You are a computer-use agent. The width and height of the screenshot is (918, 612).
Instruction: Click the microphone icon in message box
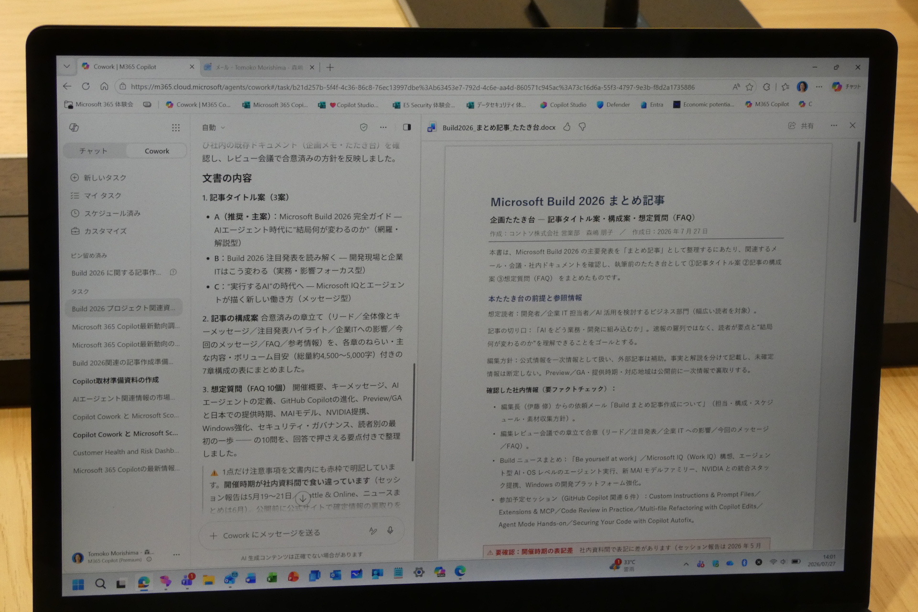click(390, 530)
